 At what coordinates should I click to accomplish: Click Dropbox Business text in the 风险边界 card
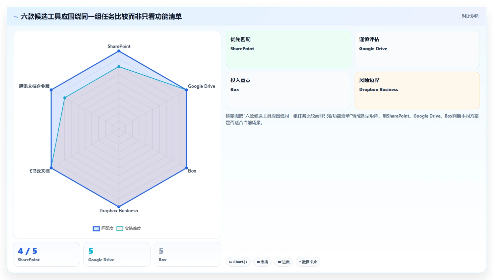379,89
